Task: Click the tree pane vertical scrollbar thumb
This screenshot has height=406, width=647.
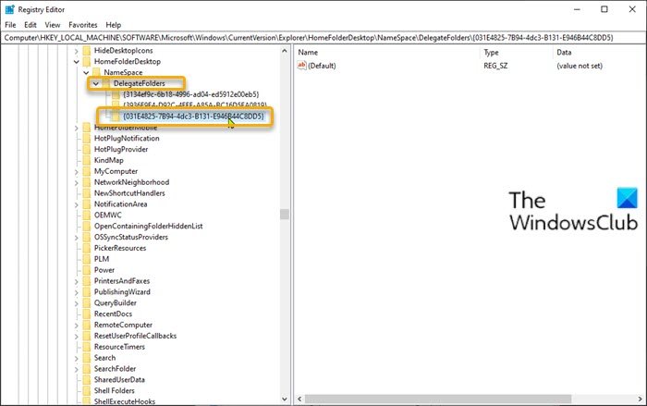Action: (x=285, y=215)
